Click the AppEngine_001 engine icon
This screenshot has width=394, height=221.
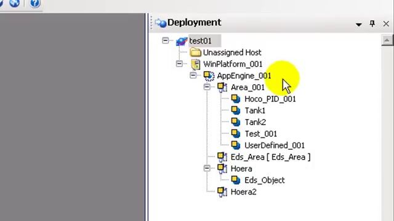coord(209,76)
